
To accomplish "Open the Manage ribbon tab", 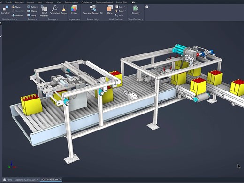I will tap(50, 2).
